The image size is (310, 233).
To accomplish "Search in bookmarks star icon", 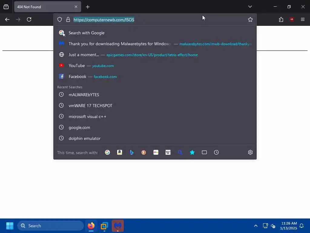I will (192, 152).
